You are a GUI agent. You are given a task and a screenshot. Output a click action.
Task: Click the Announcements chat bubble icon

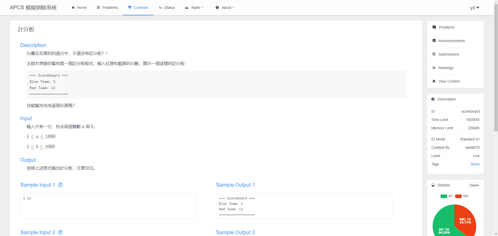[434, 41]
